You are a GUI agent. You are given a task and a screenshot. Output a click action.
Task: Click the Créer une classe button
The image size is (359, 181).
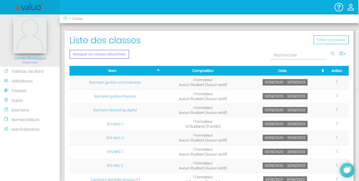pos(331,40)
